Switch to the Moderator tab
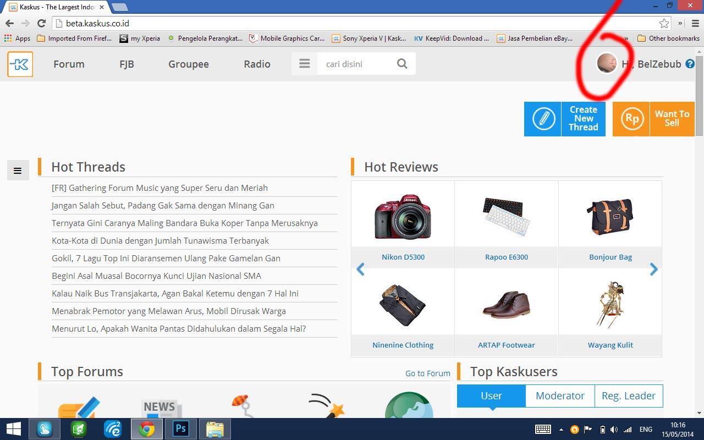This screenshot has height=440, width=704. point(560,395)
